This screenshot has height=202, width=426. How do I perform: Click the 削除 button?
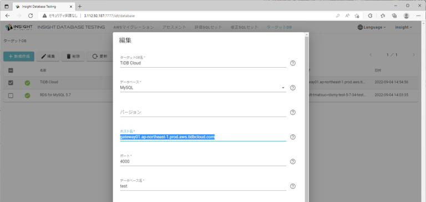click(x=73, y=56)
